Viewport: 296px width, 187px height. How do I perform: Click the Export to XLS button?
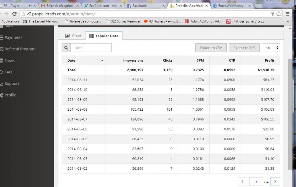click(x=244, y=48)
